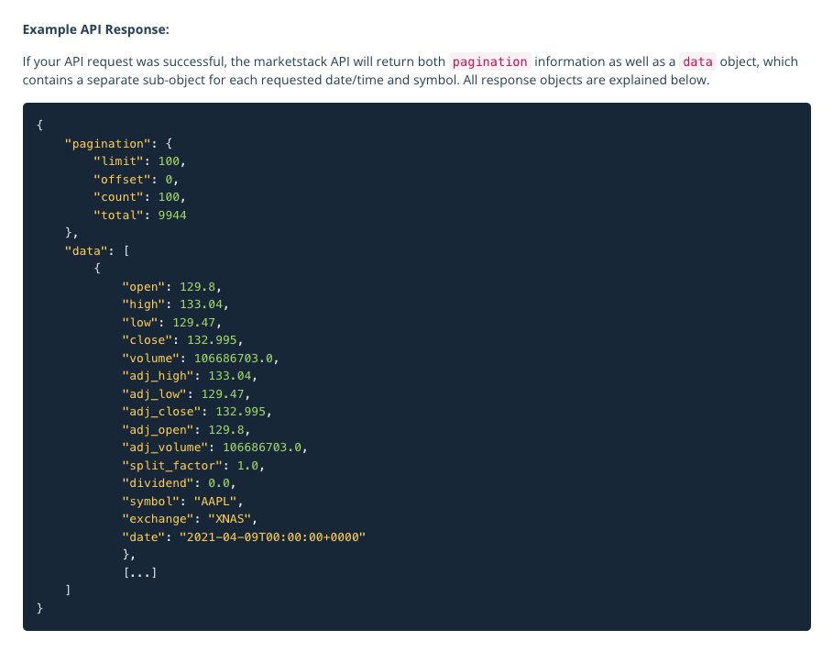Image resolution: width=833 pixels, height=652 pixels.
Task: Click the "adj_low": 129.47 line
Action: (x=186, y=394)
